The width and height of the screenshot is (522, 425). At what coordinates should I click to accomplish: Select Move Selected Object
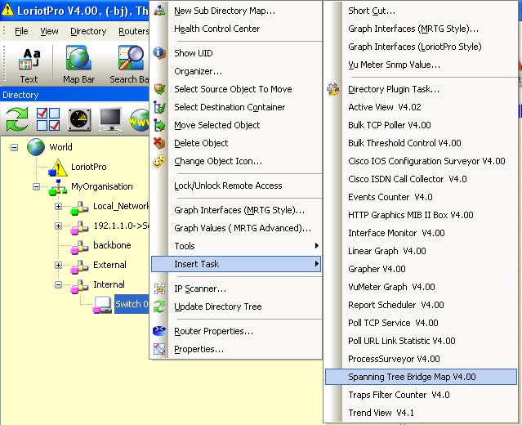point(236,125)
